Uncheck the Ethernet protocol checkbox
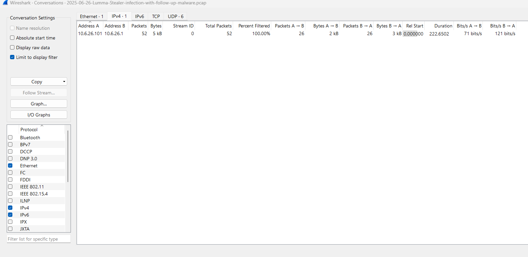 pyautogui.click(x=10, y=166)
